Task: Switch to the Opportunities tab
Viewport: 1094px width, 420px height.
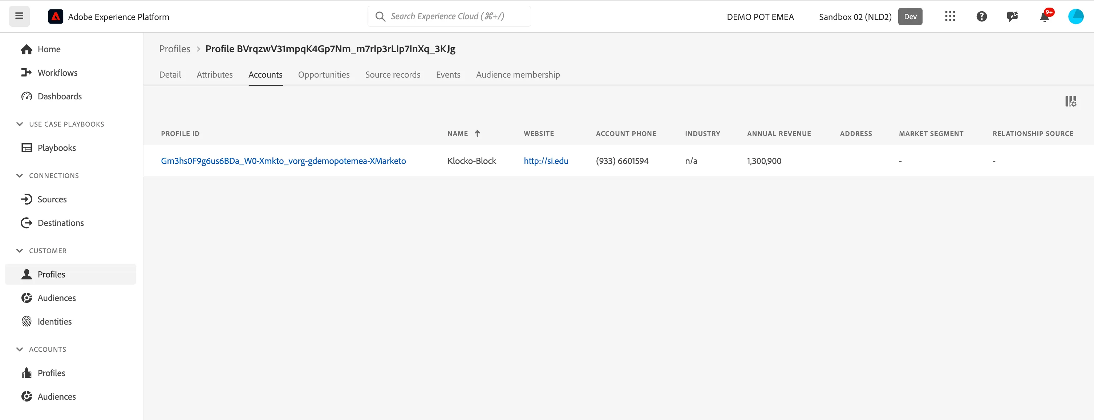Action: pos(324,75)
